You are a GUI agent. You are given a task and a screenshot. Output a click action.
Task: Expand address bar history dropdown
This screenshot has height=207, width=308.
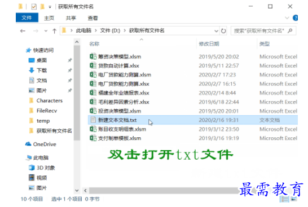(216, 31)
